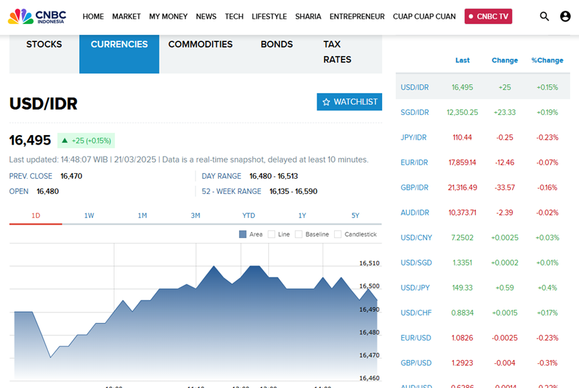Screen dimensions: 579x388
Task: Open the USD/JPY currency pair row
Action: (414, 288)
